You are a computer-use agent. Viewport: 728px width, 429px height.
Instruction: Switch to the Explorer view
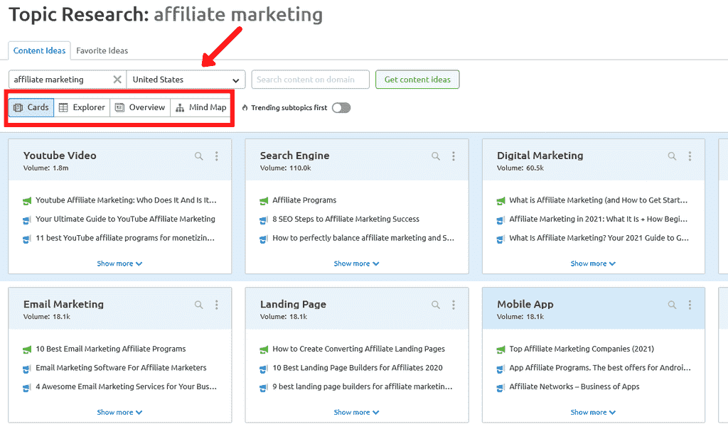point(82,107)
